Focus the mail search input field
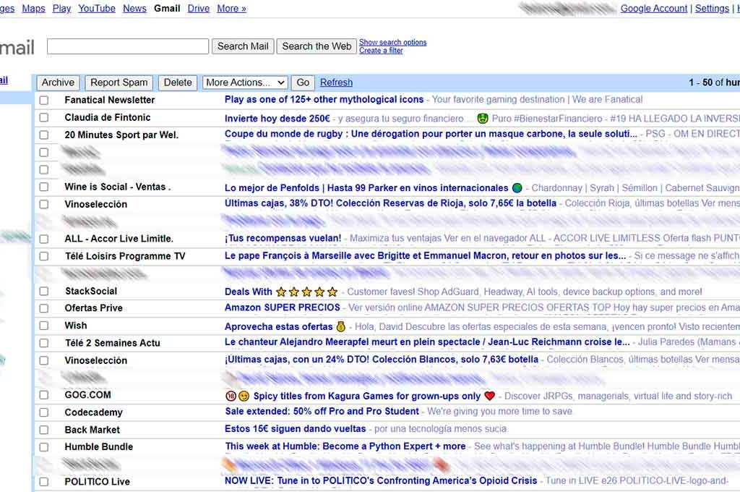 pos(128,46)
